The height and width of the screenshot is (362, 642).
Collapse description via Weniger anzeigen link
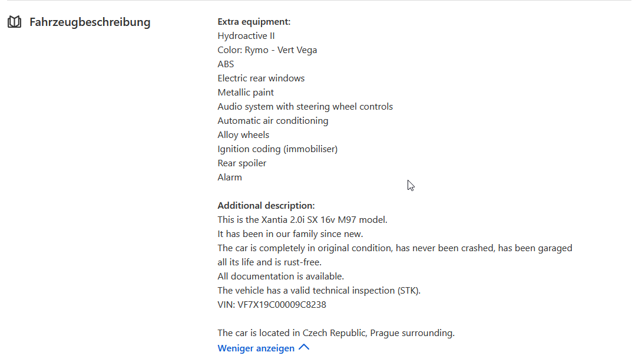pos(256,348)
